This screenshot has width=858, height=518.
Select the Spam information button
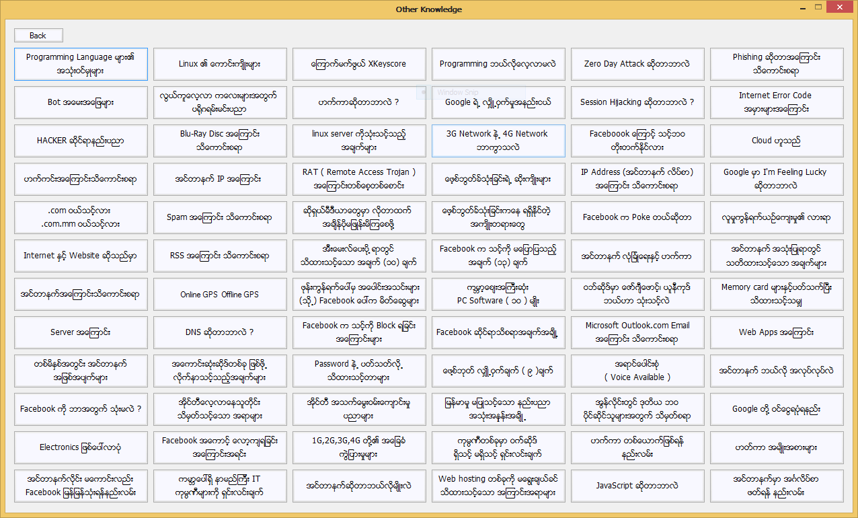tap(220, 217)
